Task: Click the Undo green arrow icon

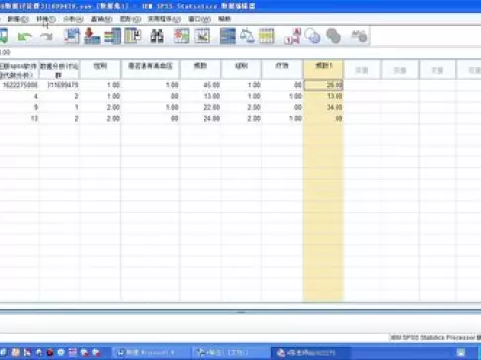Action: coord(24,36)
